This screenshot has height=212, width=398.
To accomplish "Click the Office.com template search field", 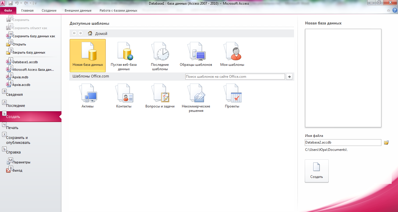I will (235, 77).
